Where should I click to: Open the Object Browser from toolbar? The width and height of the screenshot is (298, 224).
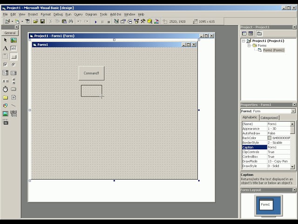pos(136,21)
